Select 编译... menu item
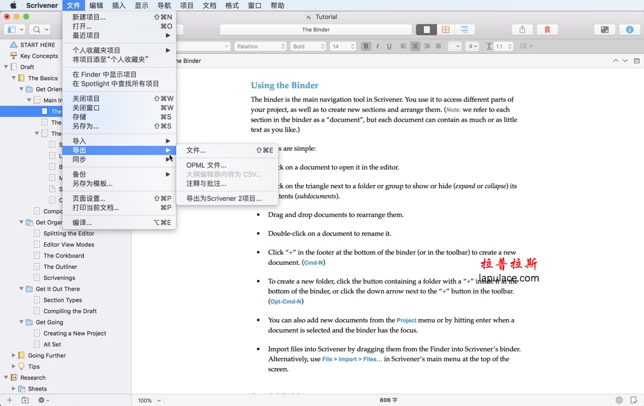 (119, 223)
